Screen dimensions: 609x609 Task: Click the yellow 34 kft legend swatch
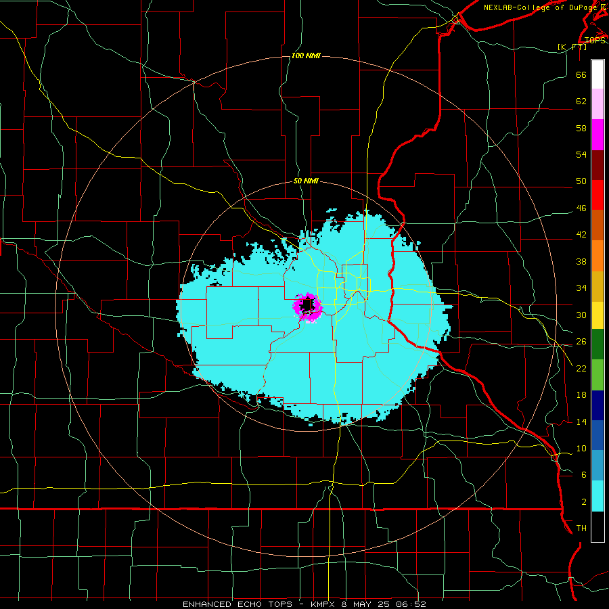tap(597, 315)
